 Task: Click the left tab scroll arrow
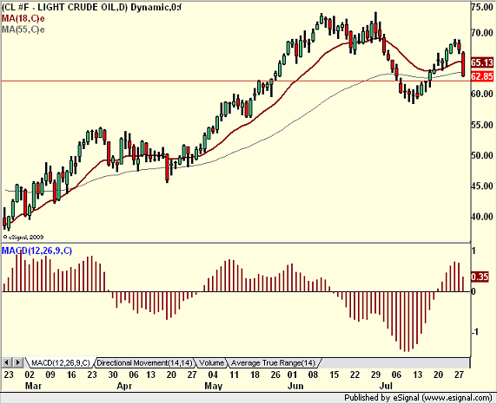[x=7, y=362]
